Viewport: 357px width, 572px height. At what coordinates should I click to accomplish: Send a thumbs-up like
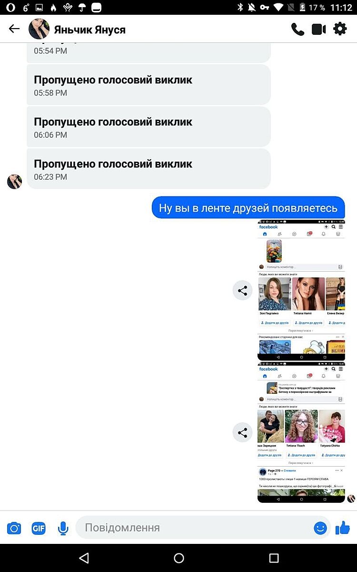coord(343,528)
